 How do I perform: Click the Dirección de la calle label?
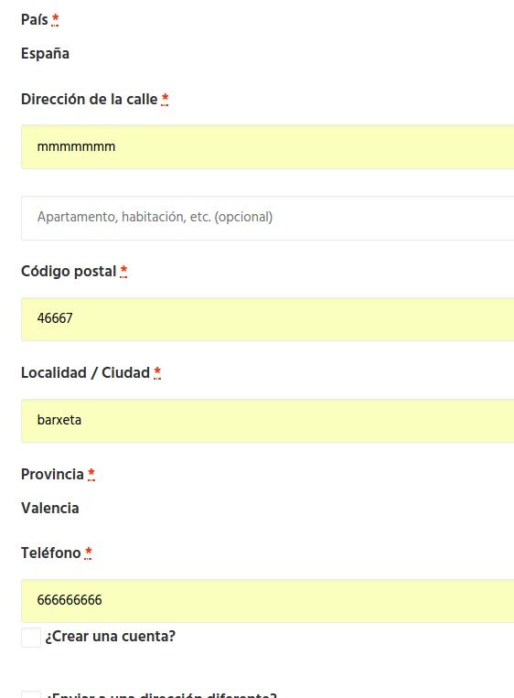[x=90, y=99]
